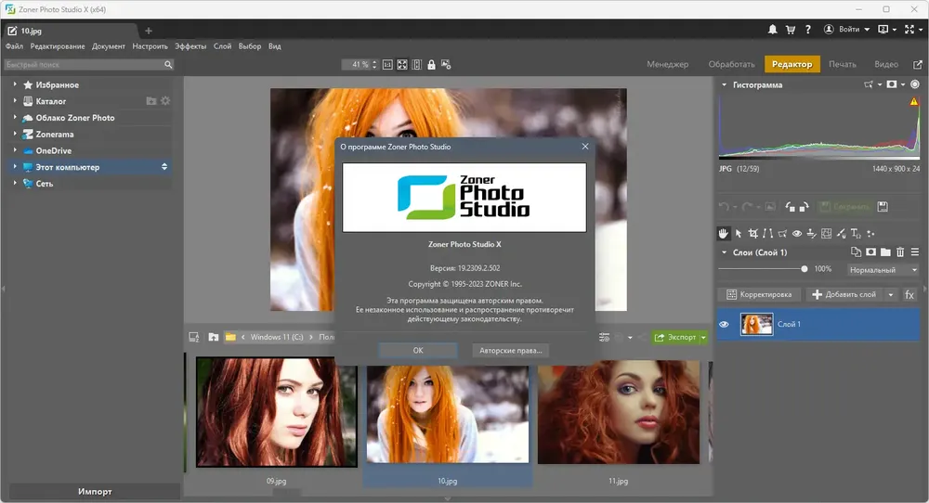Rotate image right icon
This screenshot has height=503, width=929.
point(804,207)
